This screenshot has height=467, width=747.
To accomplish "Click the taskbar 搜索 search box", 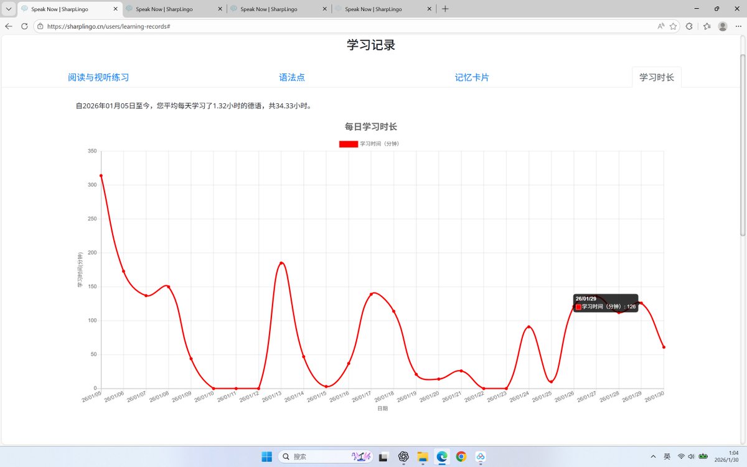I will click(326, 456).
